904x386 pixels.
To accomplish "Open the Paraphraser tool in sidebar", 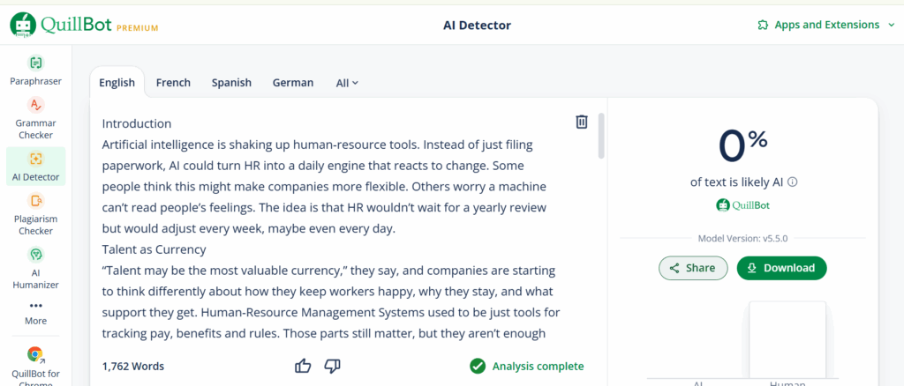I will click(35, 71).
